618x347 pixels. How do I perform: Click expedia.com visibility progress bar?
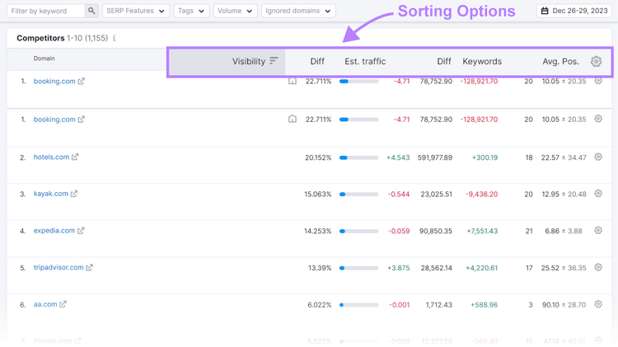coord(358,231)
